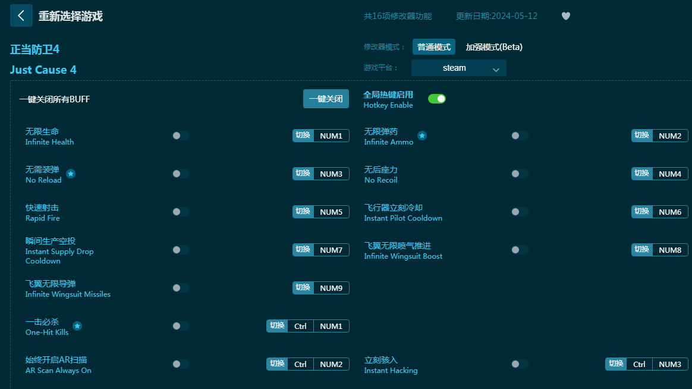Click the star badge next to Infinite Ammo
The width and height of the screenshot is (692, 389).
click(422, 136)
